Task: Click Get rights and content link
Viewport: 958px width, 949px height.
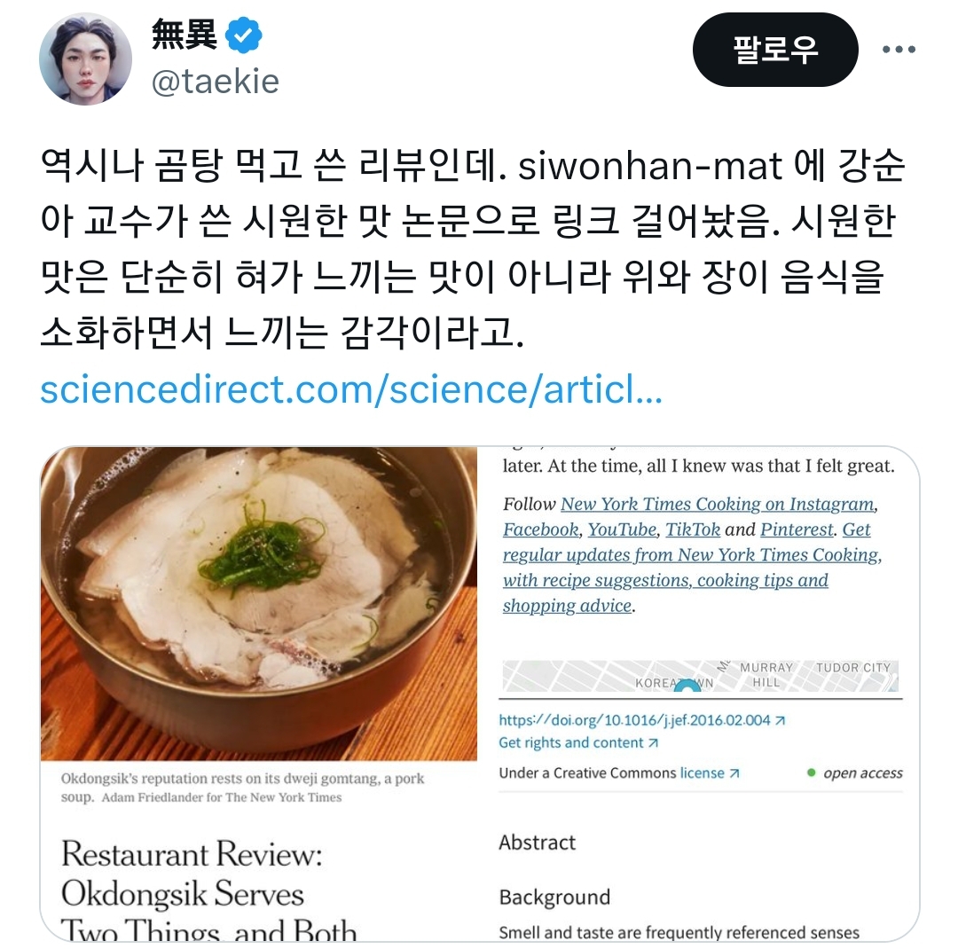Action: pos(578,743)
